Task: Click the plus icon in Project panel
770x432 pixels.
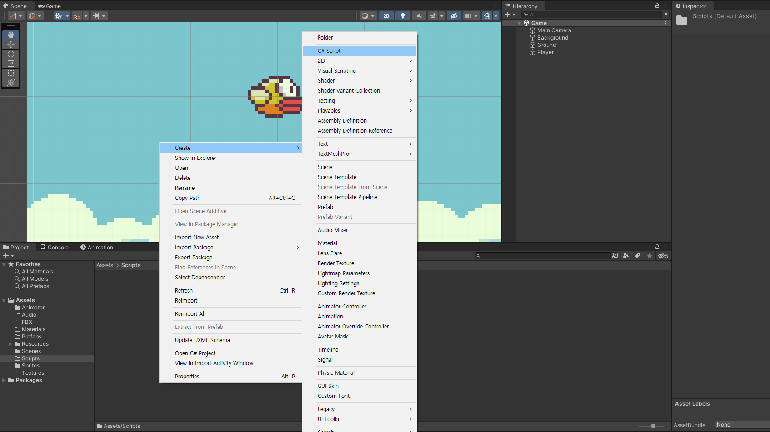Action: [x=6, y=256]
